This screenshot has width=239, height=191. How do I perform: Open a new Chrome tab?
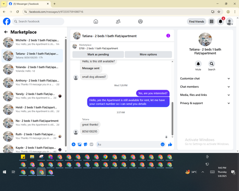tap(54, 4)
